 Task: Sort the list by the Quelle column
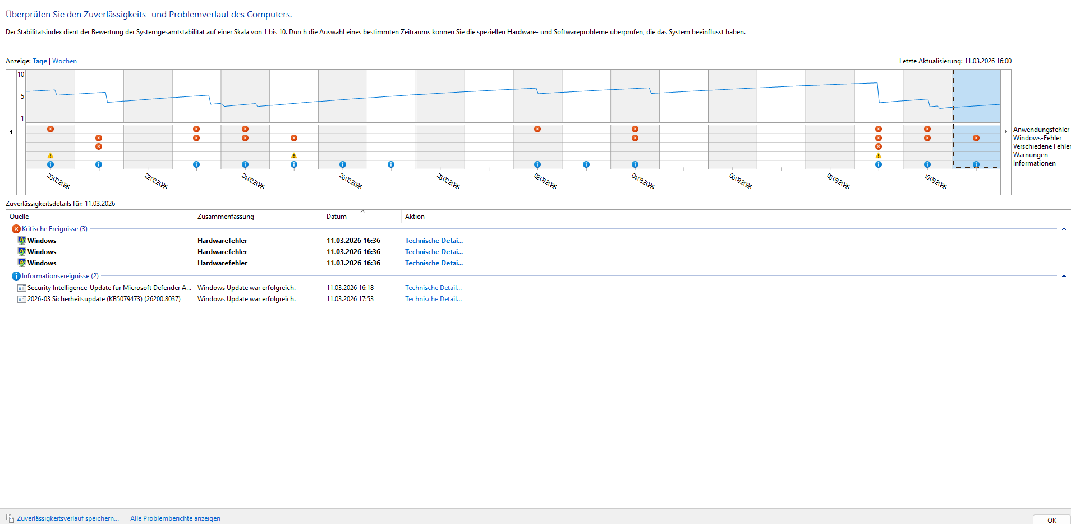click(x=100, y=217)
